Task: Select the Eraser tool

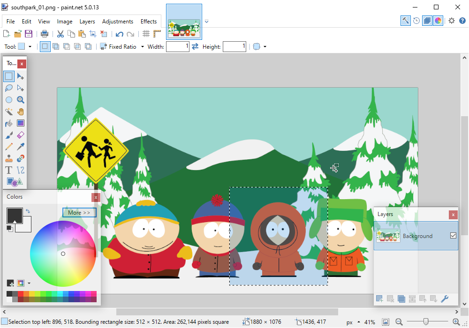Action: point(20,135)
